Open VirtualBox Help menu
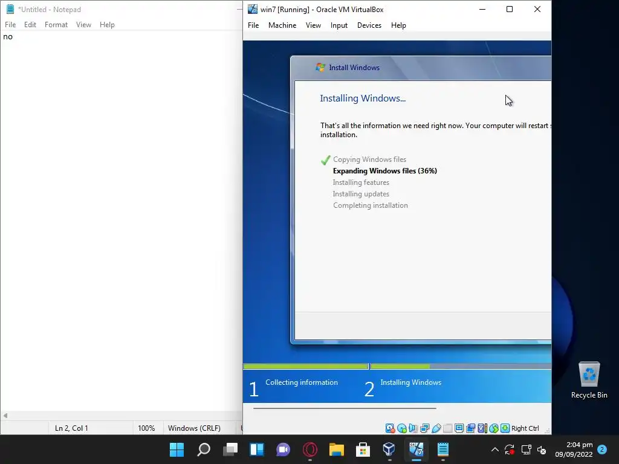The image size is (619, 464). click(x=398, y=25)
